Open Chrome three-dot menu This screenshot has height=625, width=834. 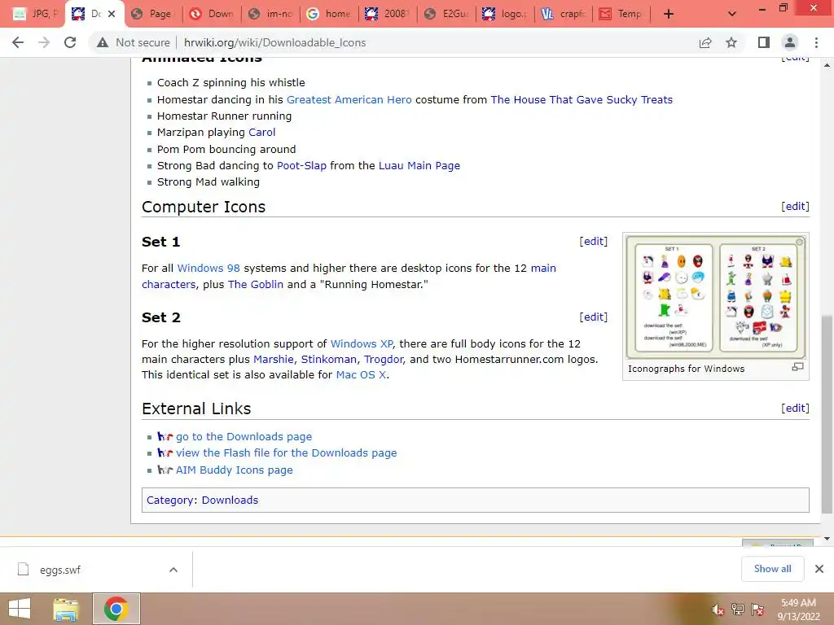tap(816, 42)
